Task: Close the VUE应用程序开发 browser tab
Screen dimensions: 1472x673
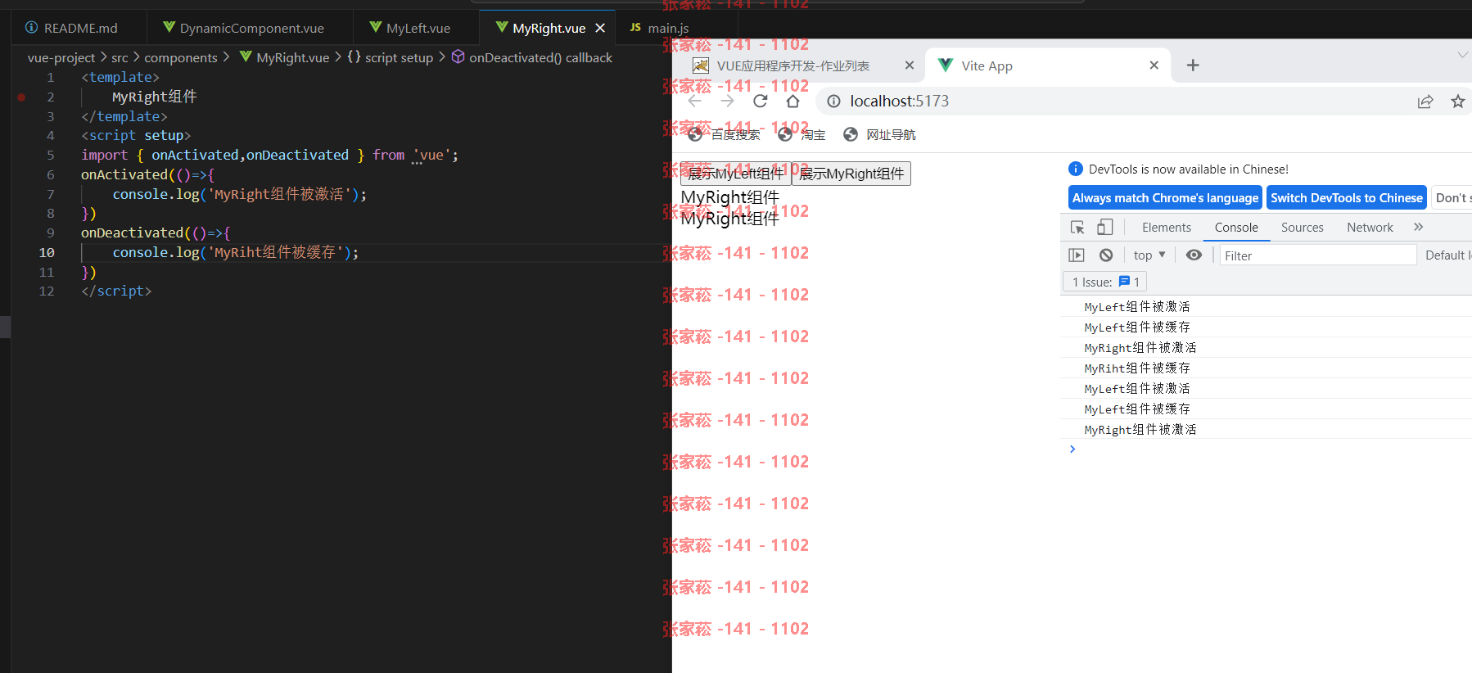Action: pos(909,65)
